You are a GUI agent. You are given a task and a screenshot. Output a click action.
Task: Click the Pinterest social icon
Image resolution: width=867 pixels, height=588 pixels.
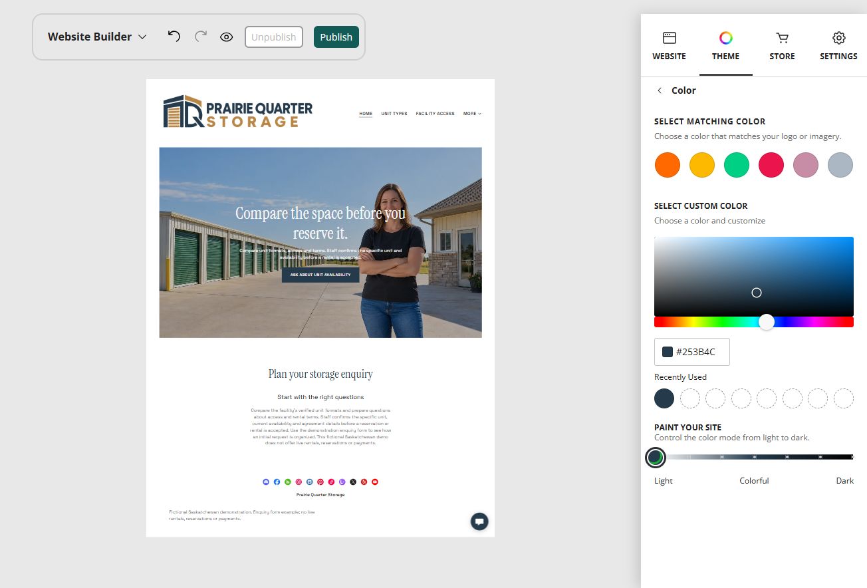pos(320,482)
